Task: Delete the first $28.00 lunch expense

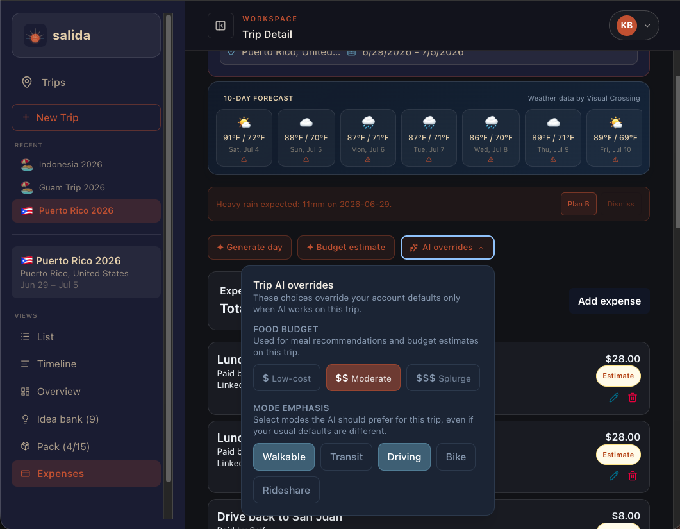Action: (633, 398)
